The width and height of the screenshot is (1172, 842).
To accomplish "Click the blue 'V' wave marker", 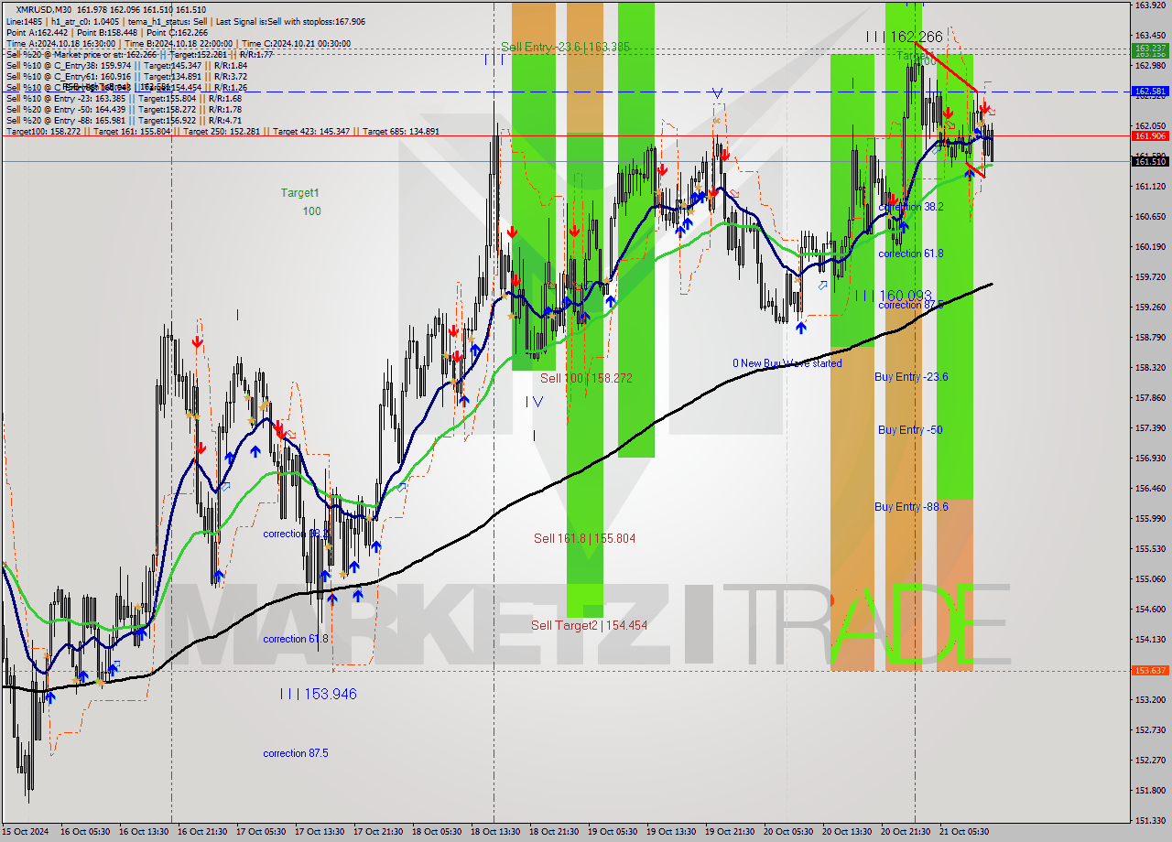I will [x=717, y=93].
